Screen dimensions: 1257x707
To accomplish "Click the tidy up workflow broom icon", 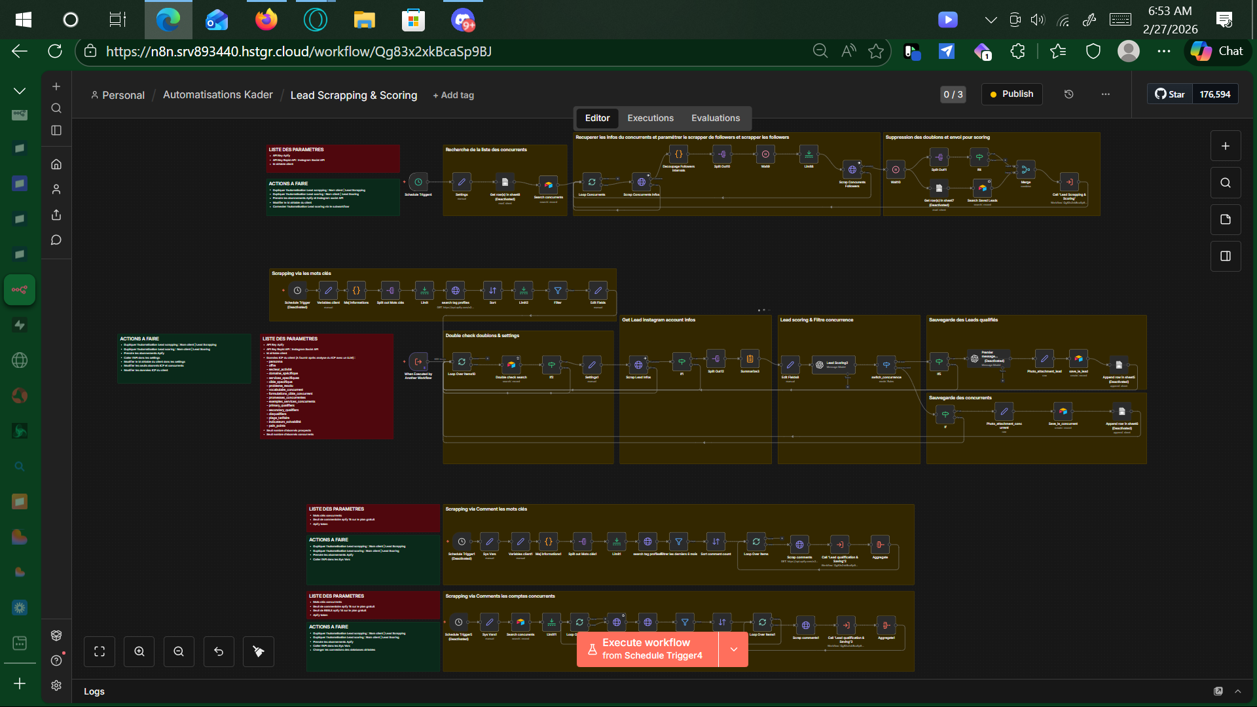I will (259, 651).
